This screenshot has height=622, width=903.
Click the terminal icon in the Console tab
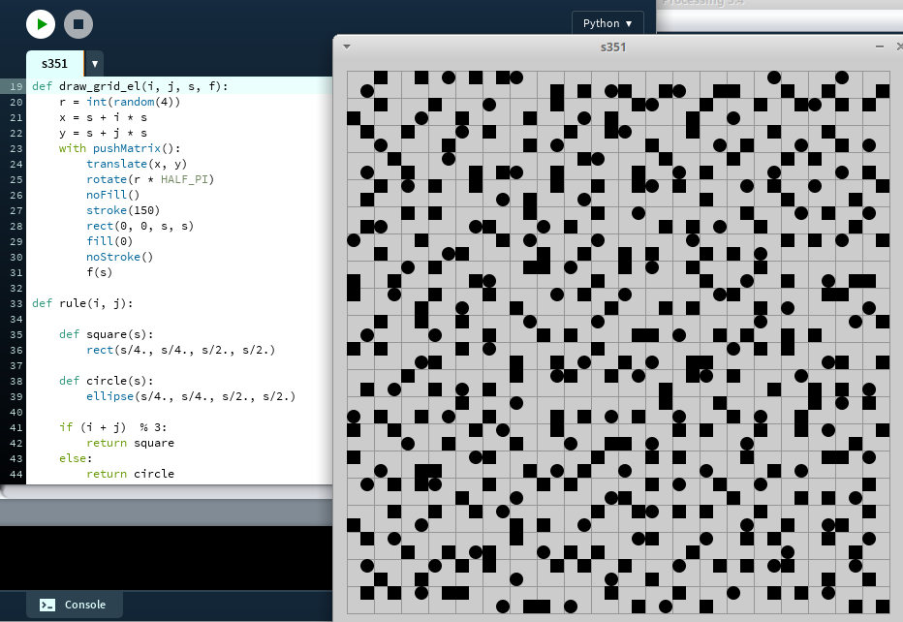coord(47,605)
